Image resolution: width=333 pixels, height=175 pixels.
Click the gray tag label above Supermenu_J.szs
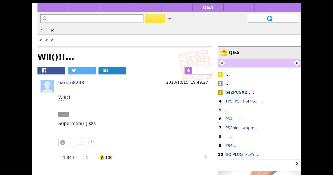[x=64, y=114]
